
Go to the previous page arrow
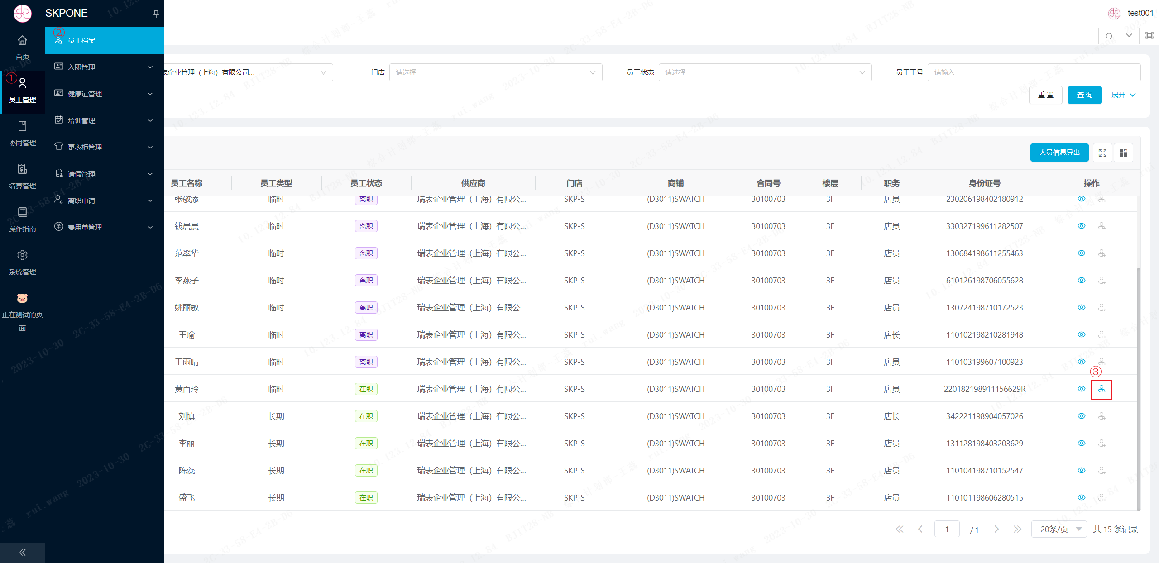(x=920, y=530)
